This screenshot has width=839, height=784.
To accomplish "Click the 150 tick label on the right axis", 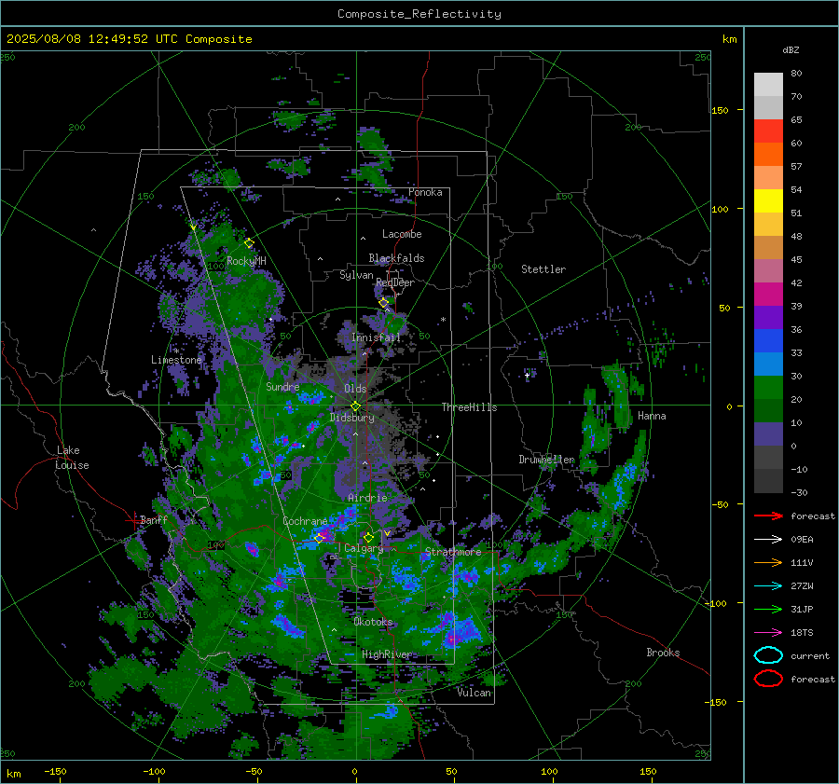I will tap(721, 110).
